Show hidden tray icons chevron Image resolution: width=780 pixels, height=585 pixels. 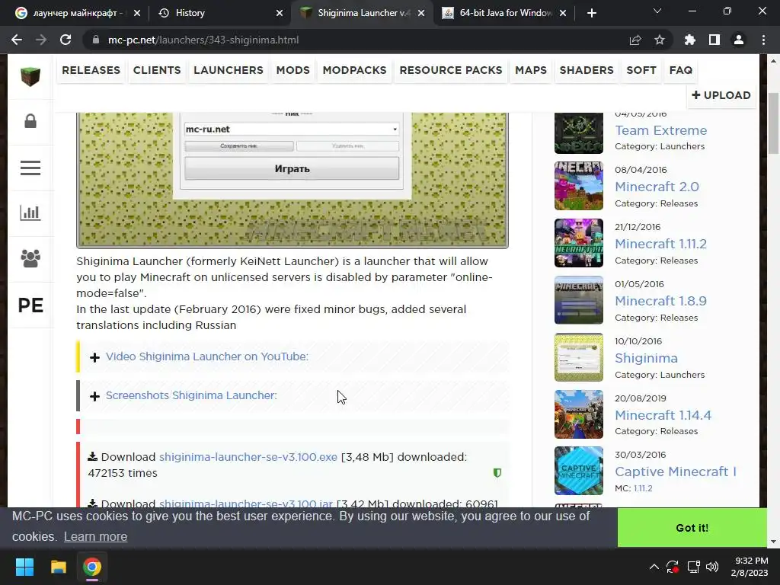pos(654,567)
